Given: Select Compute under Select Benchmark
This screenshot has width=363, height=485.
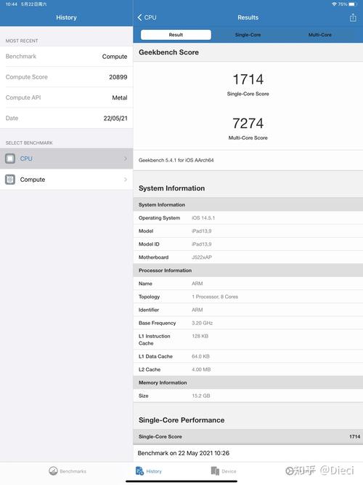Looking at the screenshot, I should 66,180.
